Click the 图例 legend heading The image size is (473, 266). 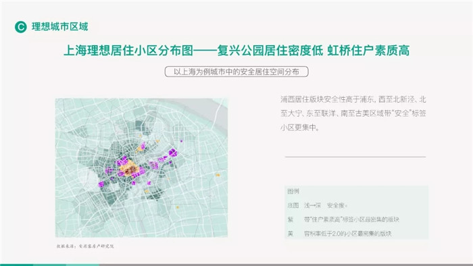(293, 191)
